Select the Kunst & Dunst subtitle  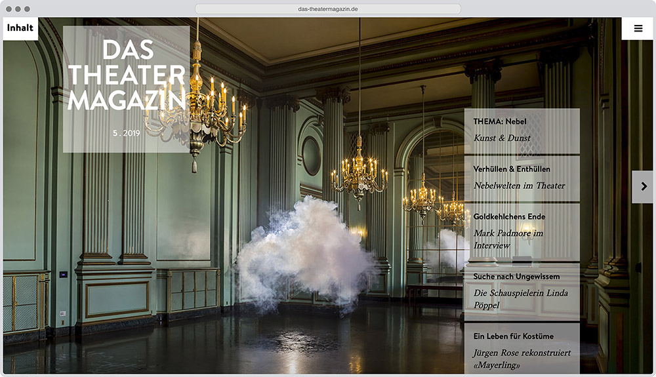click(x=502, y=138)
